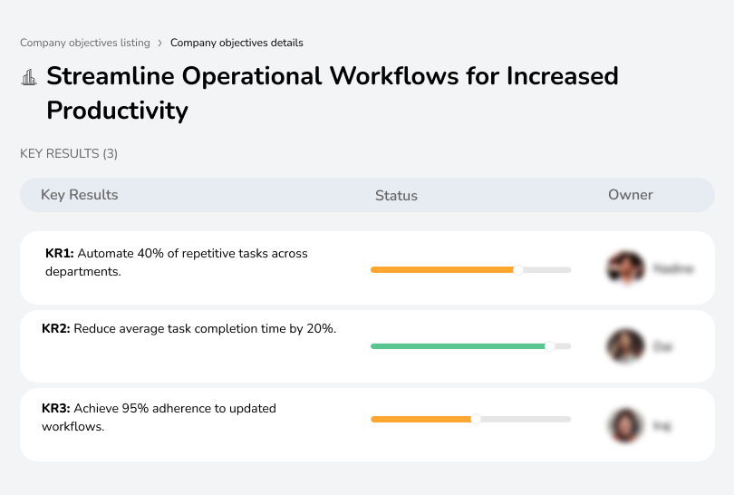This screenshot has height=495, width=734.
Task: Click the Owner column header
Action: point(631,195)
